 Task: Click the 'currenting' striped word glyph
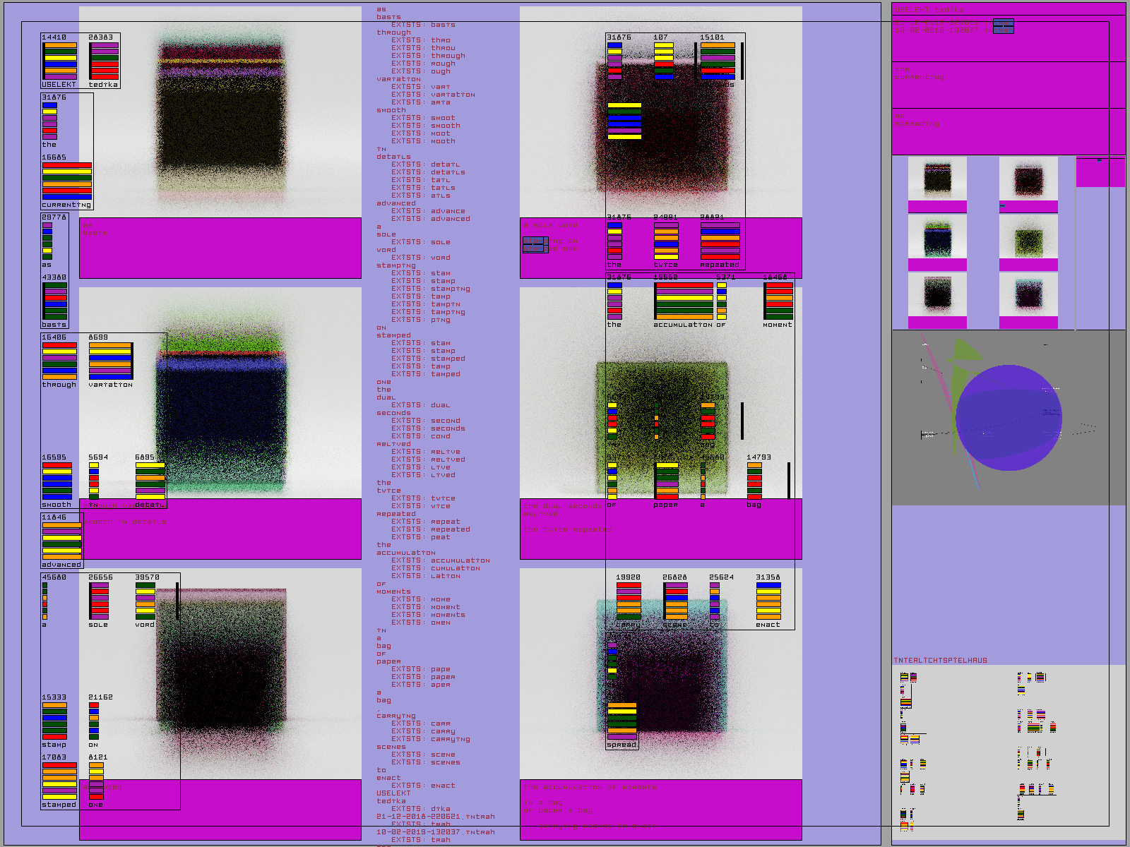(x=66, y=181)
